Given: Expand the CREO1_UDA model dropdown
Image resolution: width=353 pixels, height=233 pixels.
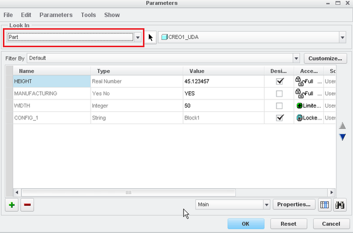Looking at the screenshot, I should click(342, 38).
